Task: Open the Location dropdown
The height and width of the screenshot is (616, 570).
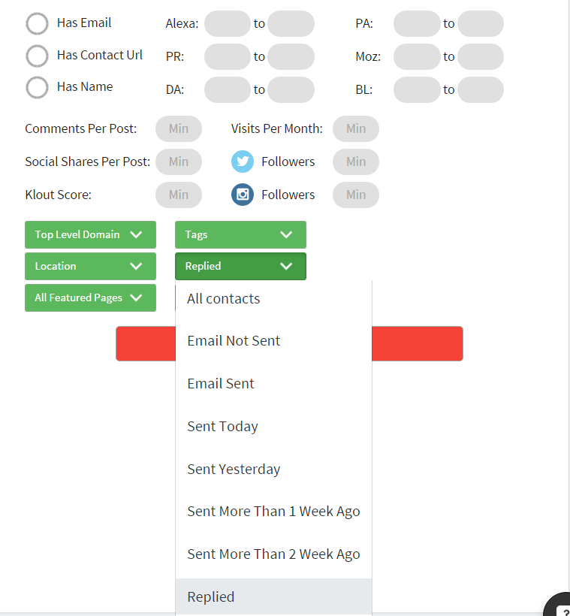Action: pyautogui.click(x=90, y=266)
